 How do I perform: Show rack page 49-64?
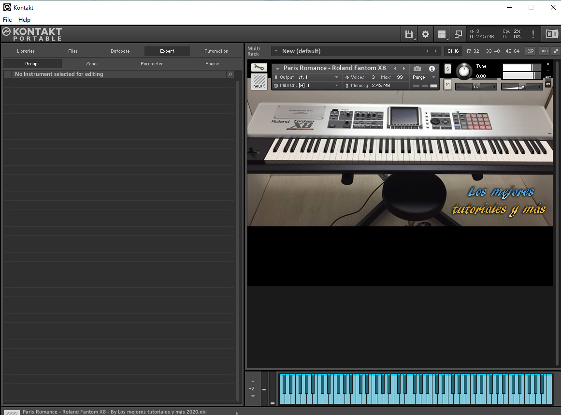coord(512,51)
